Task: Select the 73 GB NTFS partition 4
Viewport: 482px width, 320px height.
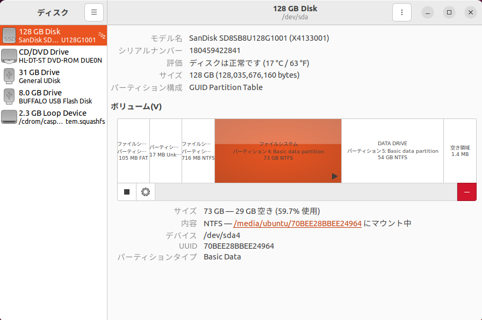Action: point(278,151)
